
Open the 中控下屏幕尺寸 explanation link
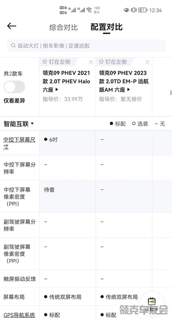coord(20,143)
